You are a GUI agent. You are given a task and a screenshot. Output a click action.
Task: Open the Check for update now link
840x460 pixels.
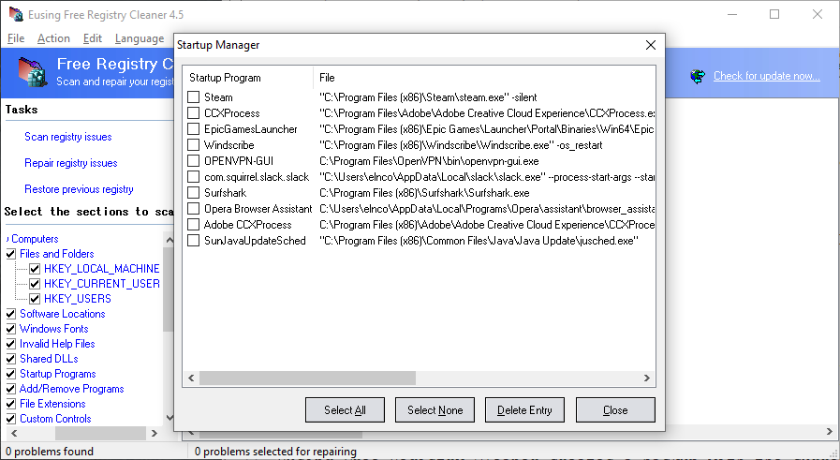pos(766,76)
